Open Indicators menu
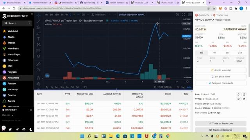This screenshot has height=140, width=250. (x=99, y=15)
